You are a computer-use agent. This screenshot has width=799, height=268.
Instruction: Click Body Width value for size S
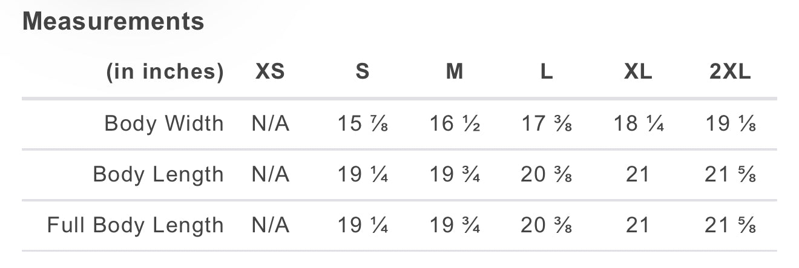tap(362, 123)
